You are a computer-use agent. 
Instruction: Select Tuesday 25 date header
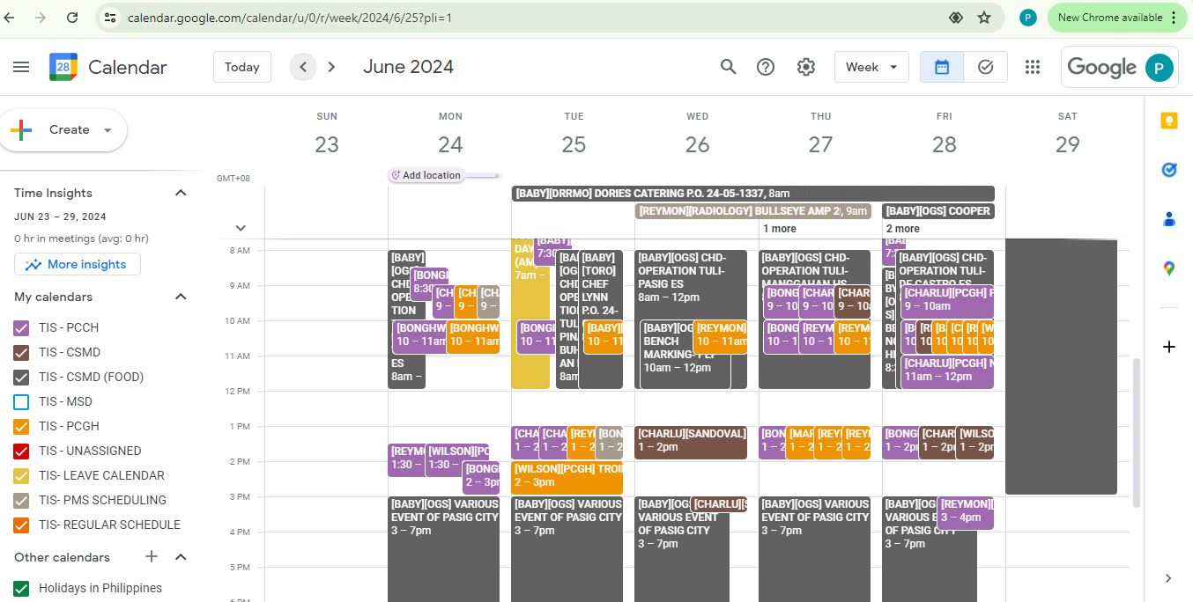(x=574, y=144)
